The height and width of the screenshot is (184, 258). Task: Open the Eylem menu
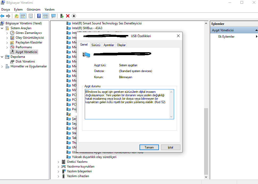click(x=18, y=10)
